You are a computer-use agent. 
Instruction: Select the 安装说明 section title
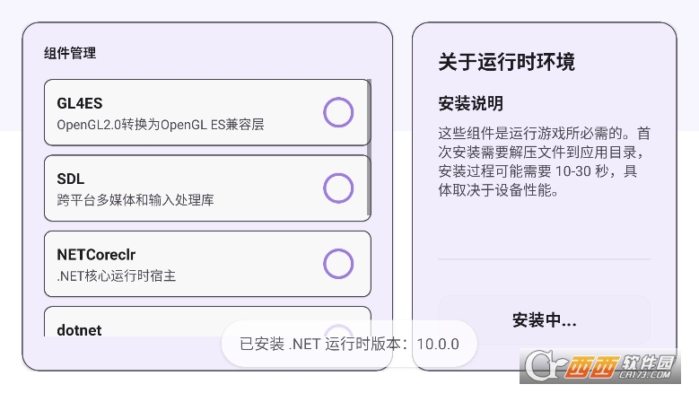[x=470, y=103]
